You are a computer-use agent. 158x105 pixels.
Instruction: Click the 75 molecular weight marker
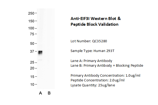click(x=32, y=34)
